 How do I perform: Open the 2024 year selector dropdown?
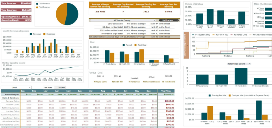tap(30, 87)
